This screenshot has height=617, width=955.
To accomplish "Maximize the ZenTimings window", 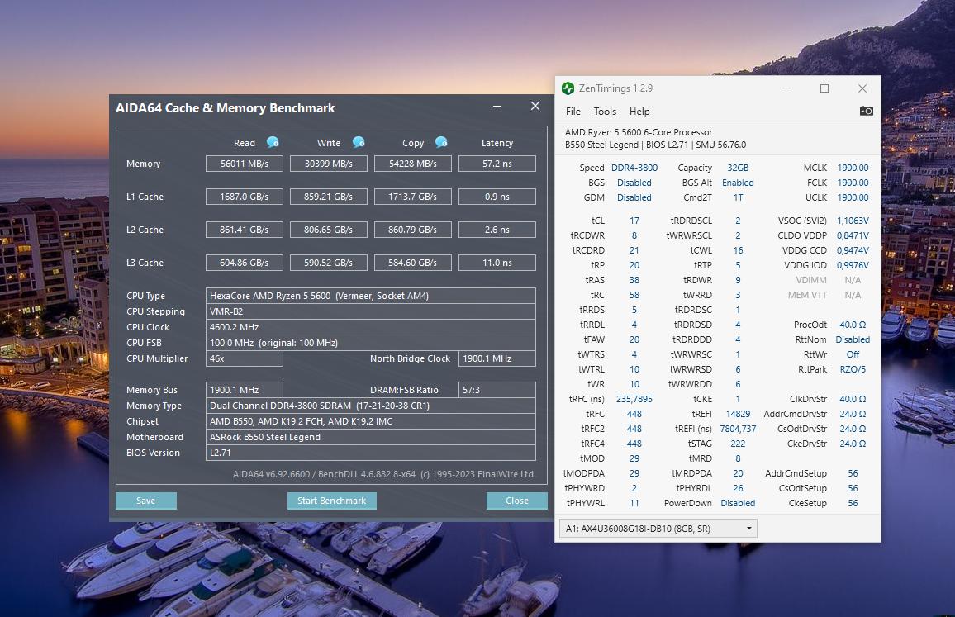I will pos(824,88).
